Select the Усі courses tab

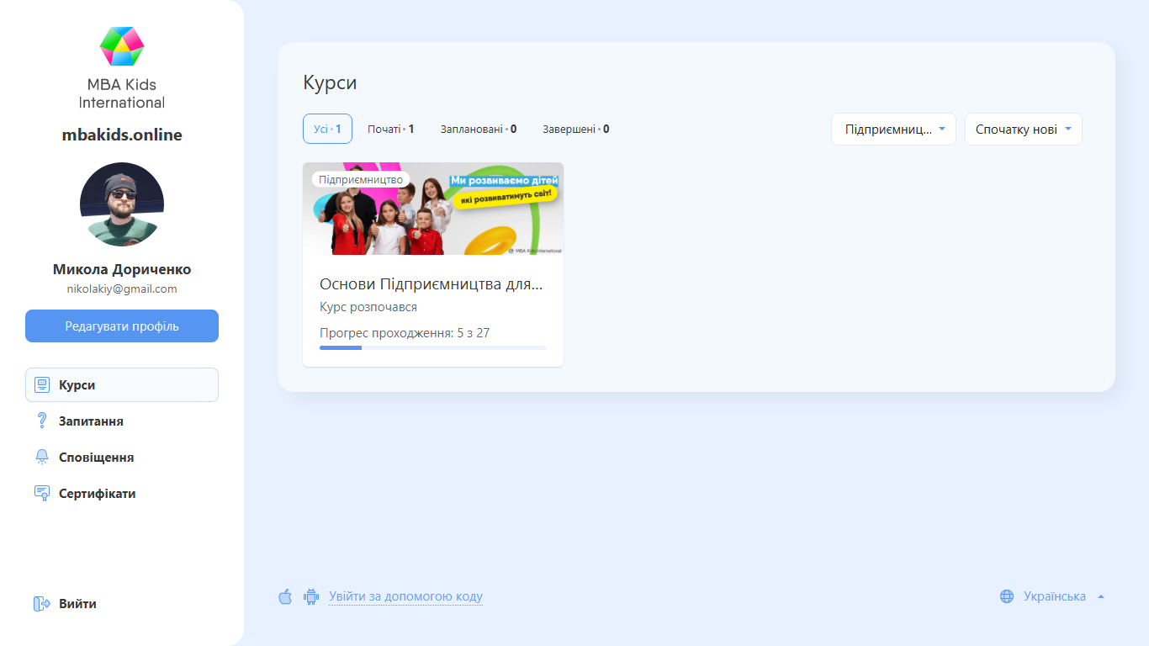tap(327, 130)
